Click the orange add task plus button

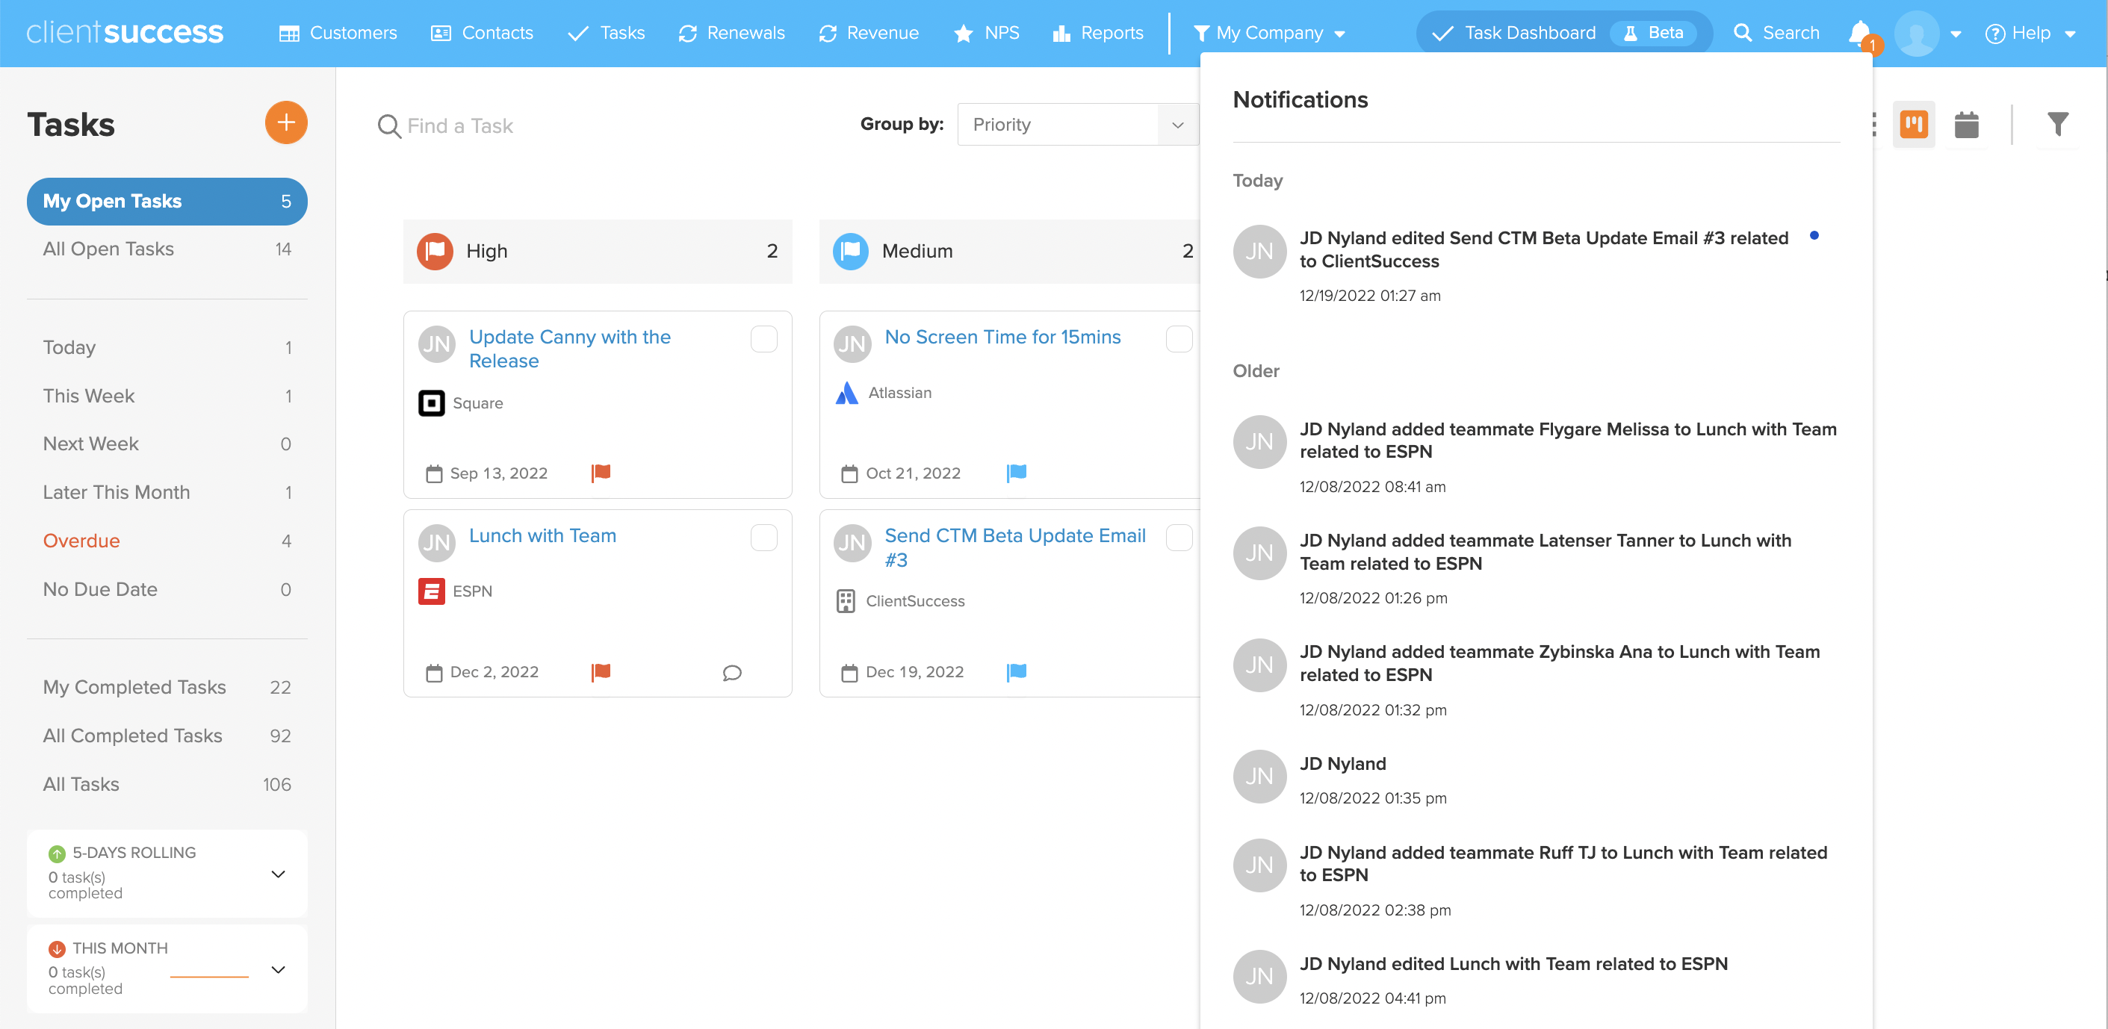pos(285,122)
